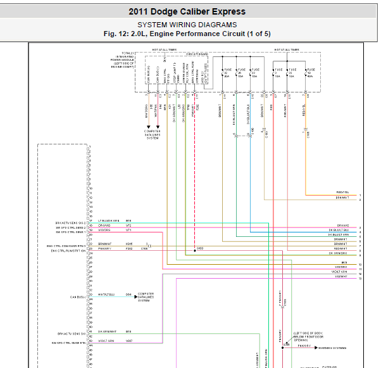This screenshot has width=381, height=368.
Task: Click "VIO/WHT" label at output 13
Action: (x=341, y=277)
